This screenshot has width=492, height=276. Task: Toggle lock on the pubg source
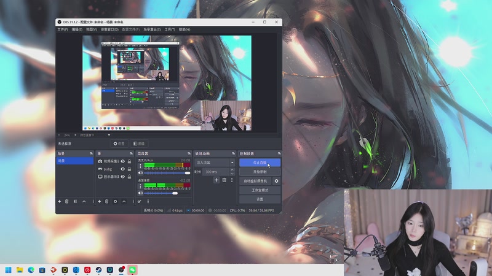click(129, 169)
